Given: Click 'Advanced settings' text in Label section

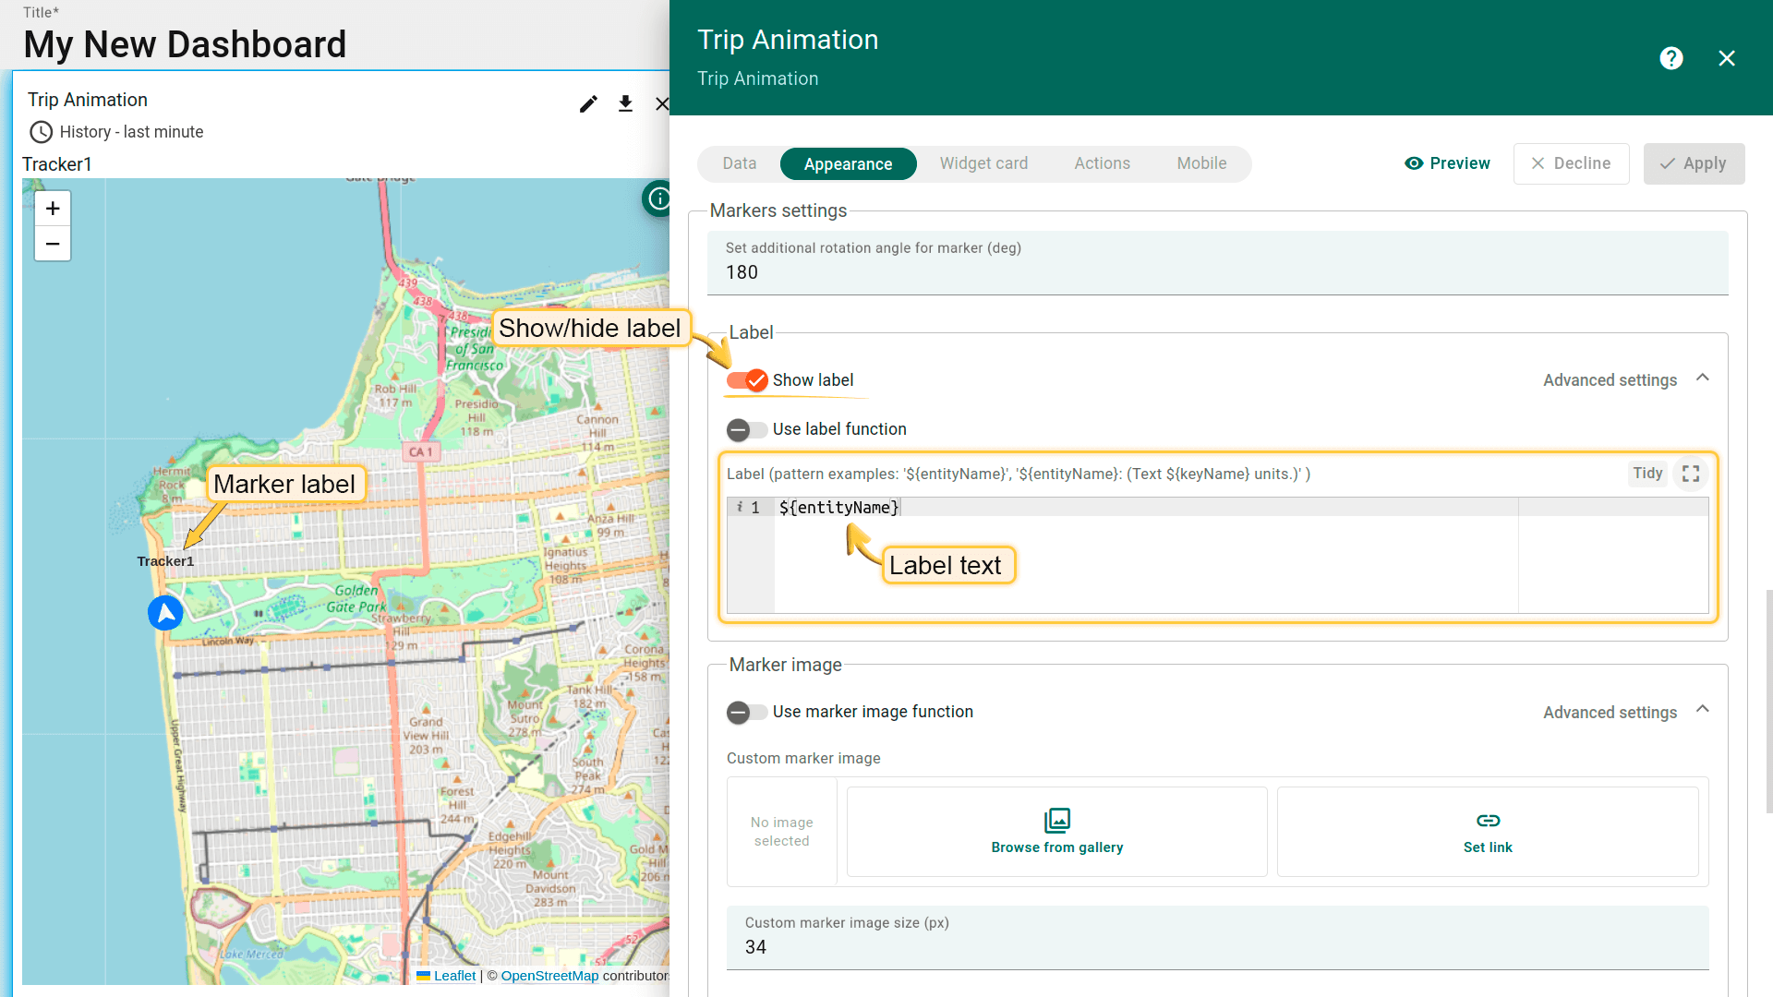Looking at the screenshot, I should tap(1610, 380).
